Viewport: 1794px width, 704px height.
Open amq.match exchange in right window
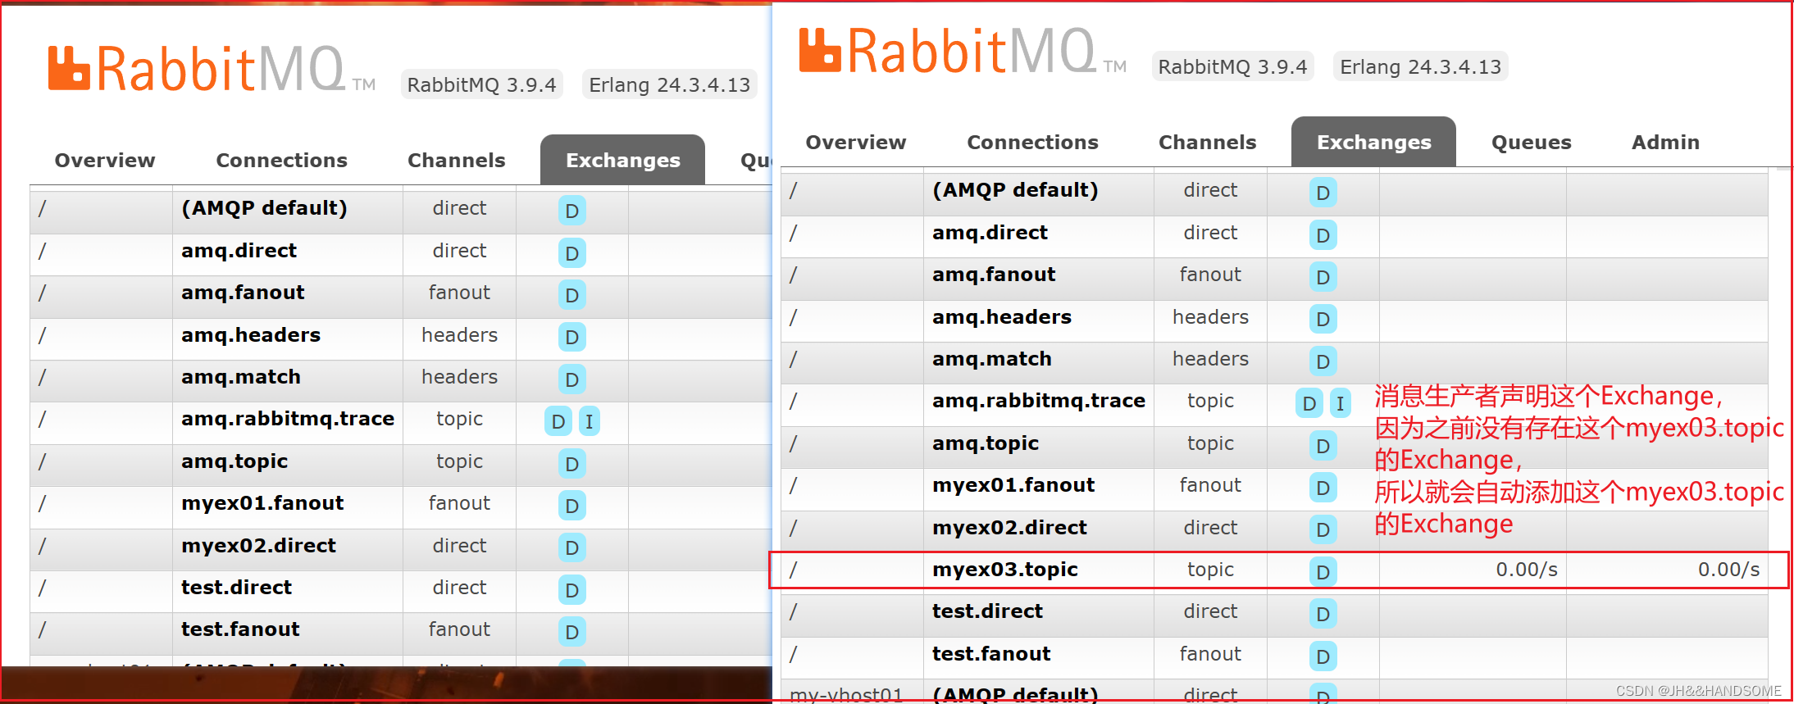[x=992, y=359]
